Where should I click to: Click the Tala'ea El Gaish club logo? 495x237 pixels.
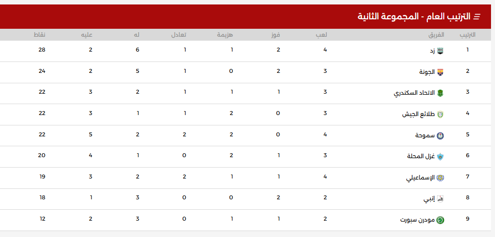click(x=440, y=115)
